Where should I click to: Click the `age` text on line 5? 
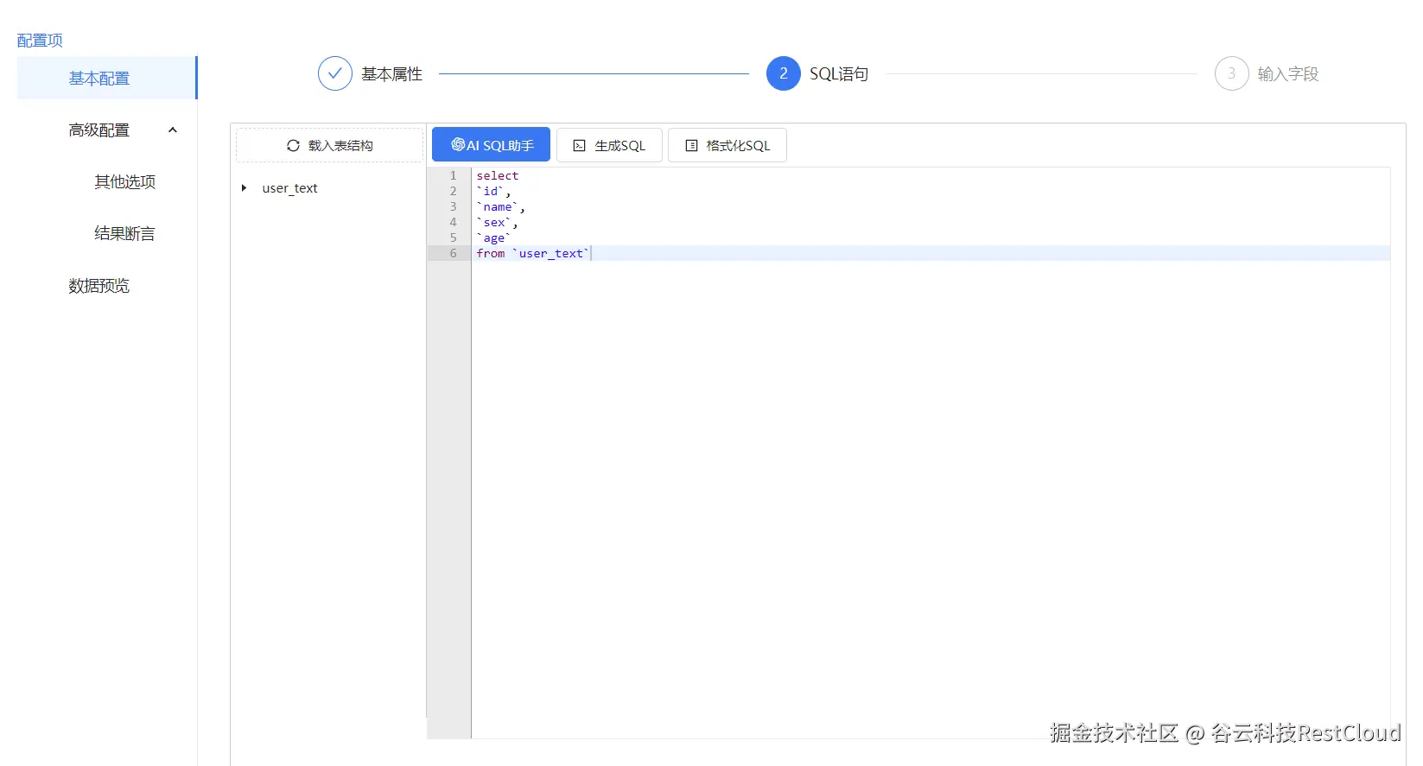pos(494,238)
